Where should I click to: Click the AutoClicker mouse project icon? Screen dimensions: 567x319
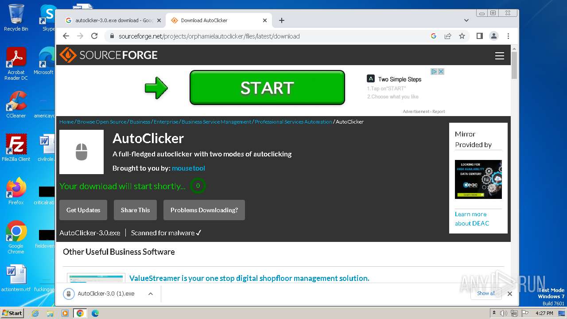(x=82, y=152)
